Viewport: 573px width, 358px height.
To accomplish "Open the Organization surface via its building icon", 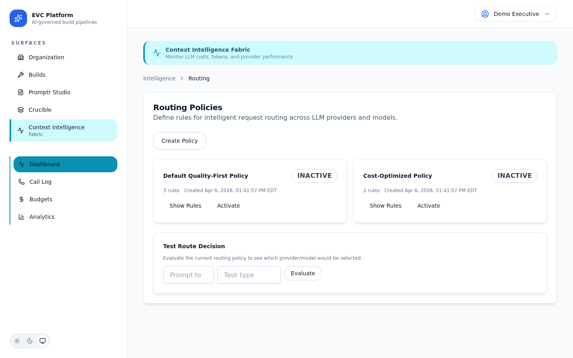I will click(21, 57).
